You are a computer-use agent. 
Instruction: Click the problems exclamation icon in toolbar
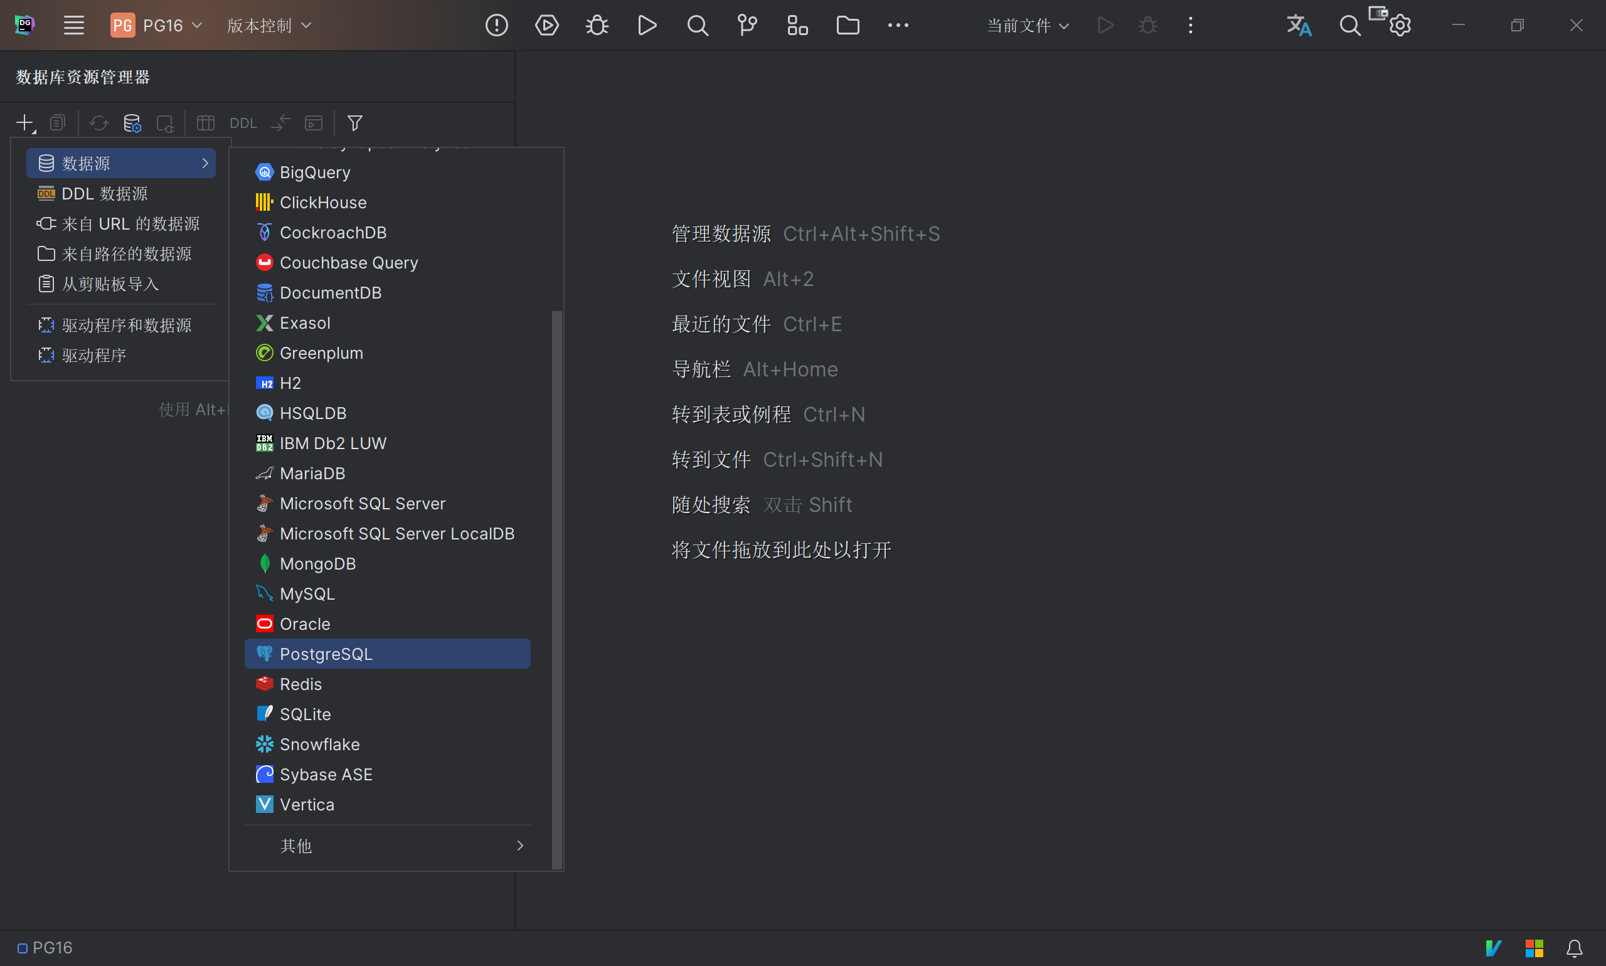(x=497, y=25)
